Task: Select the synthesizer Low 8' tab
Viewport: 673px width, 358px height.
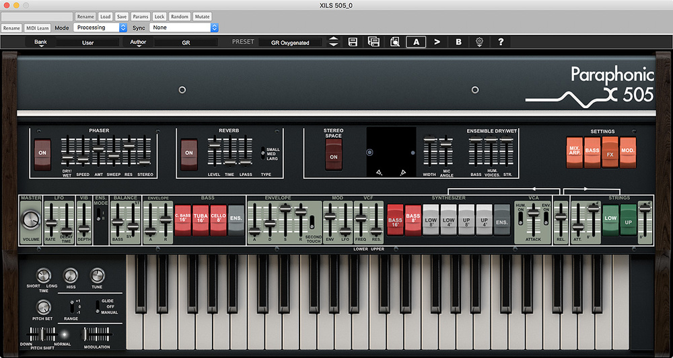Action: tap(431, 220)
